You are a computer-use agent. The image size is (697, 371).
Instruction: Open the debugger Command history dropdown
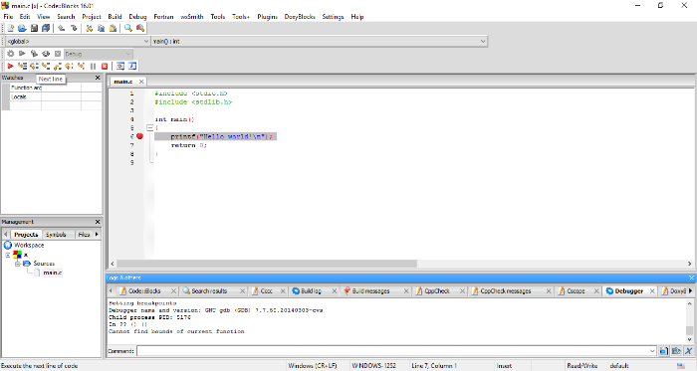[x=652, y=351]
